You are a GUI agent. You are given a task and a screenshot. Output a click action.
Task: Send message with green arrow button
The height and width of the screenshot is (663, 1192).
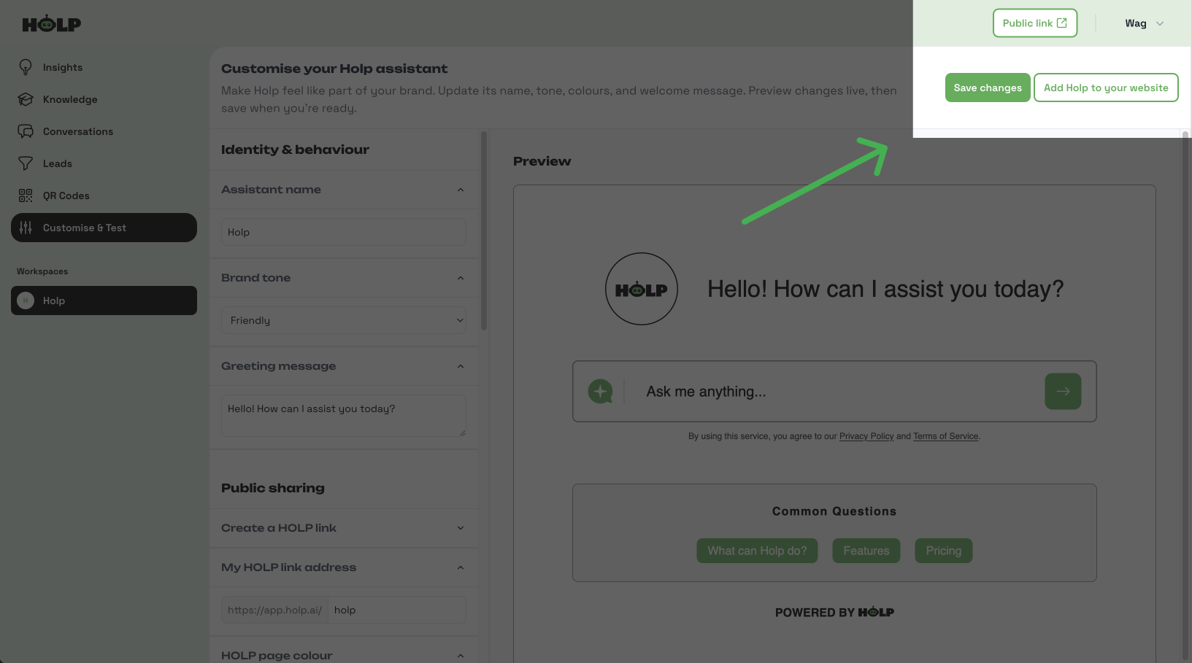click(x=1063, y=392)
